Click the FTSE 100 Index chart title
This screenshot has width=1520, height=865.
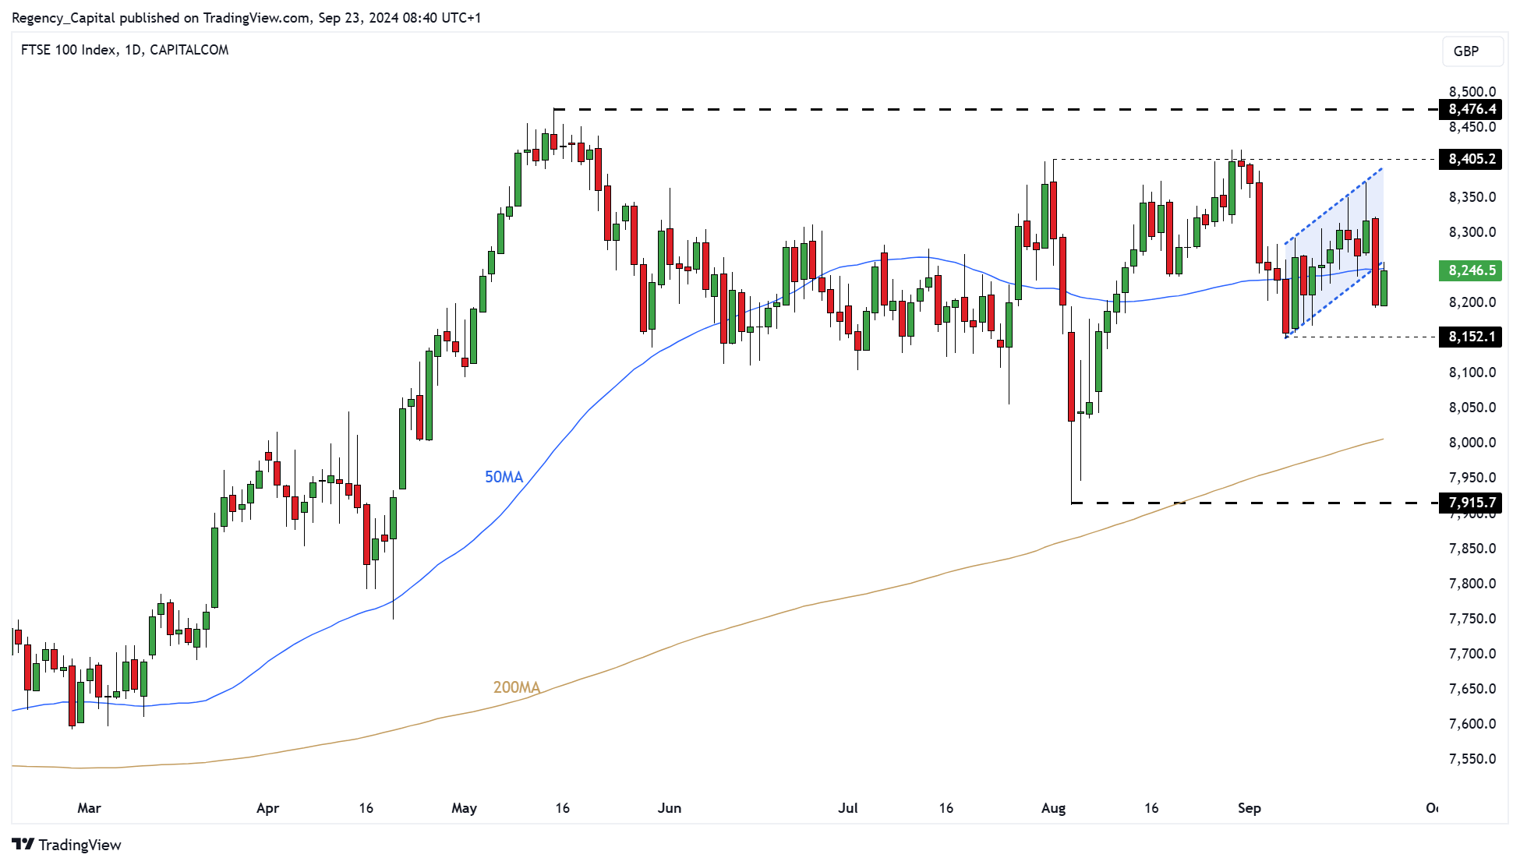[x=125, y=50]
